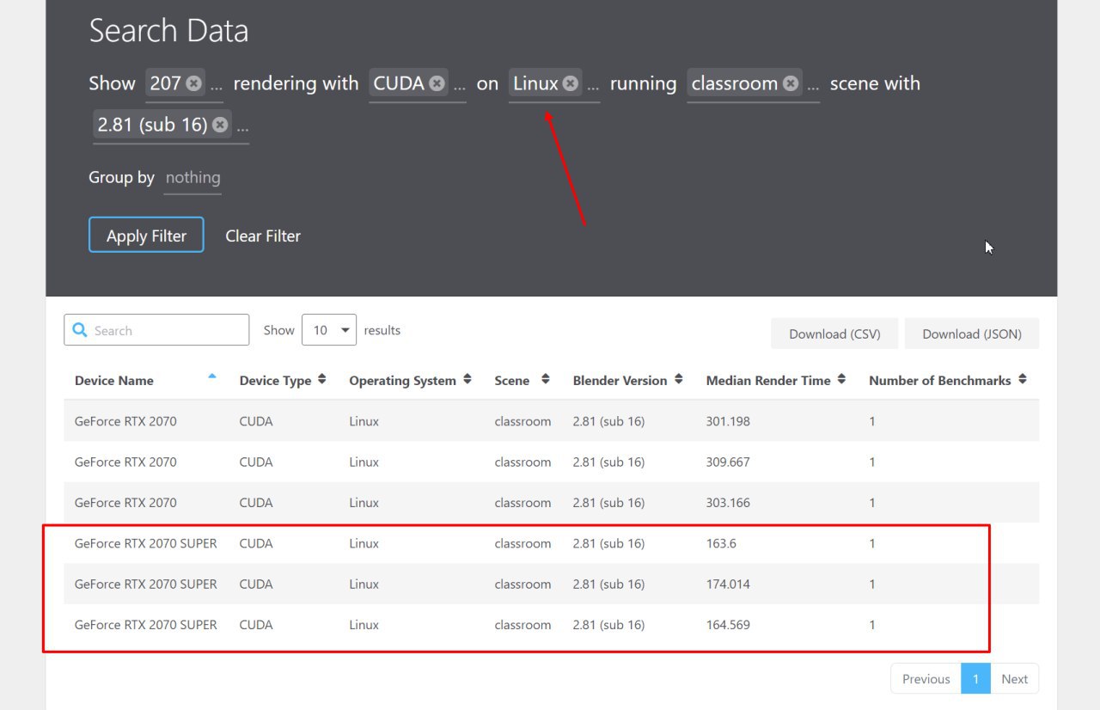Sort by Median Render Time arrows
The width and height of the screenshot is (1100, 710).
click(x=841, y=379)
